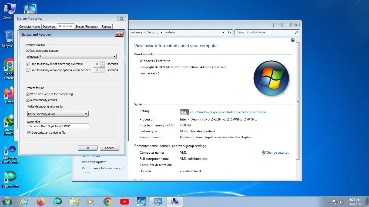Open the clock showing 8:23 AM
The image size is (369, 207).
pyautogui.click(x=355, y=202)
